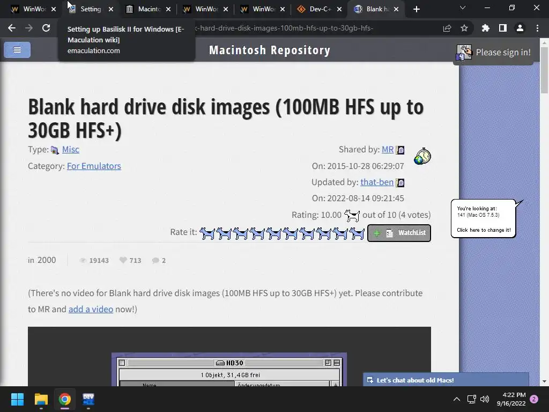This screenshot has width=549, height=412.
Task: Rate it with the tenth dogcow
Action: pos(357,233)
